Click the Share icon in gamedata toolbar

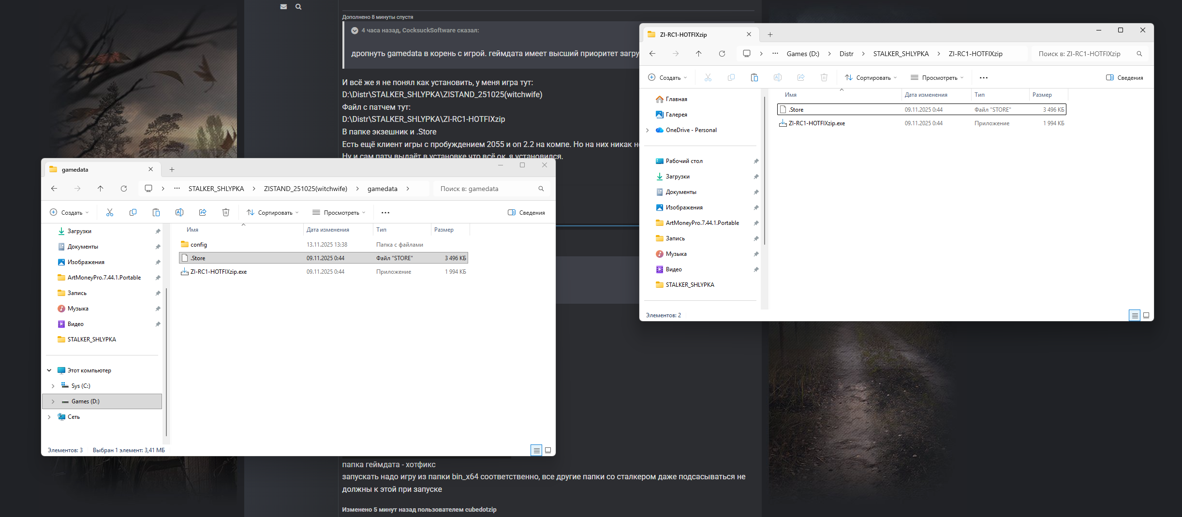tap(203, 212)
